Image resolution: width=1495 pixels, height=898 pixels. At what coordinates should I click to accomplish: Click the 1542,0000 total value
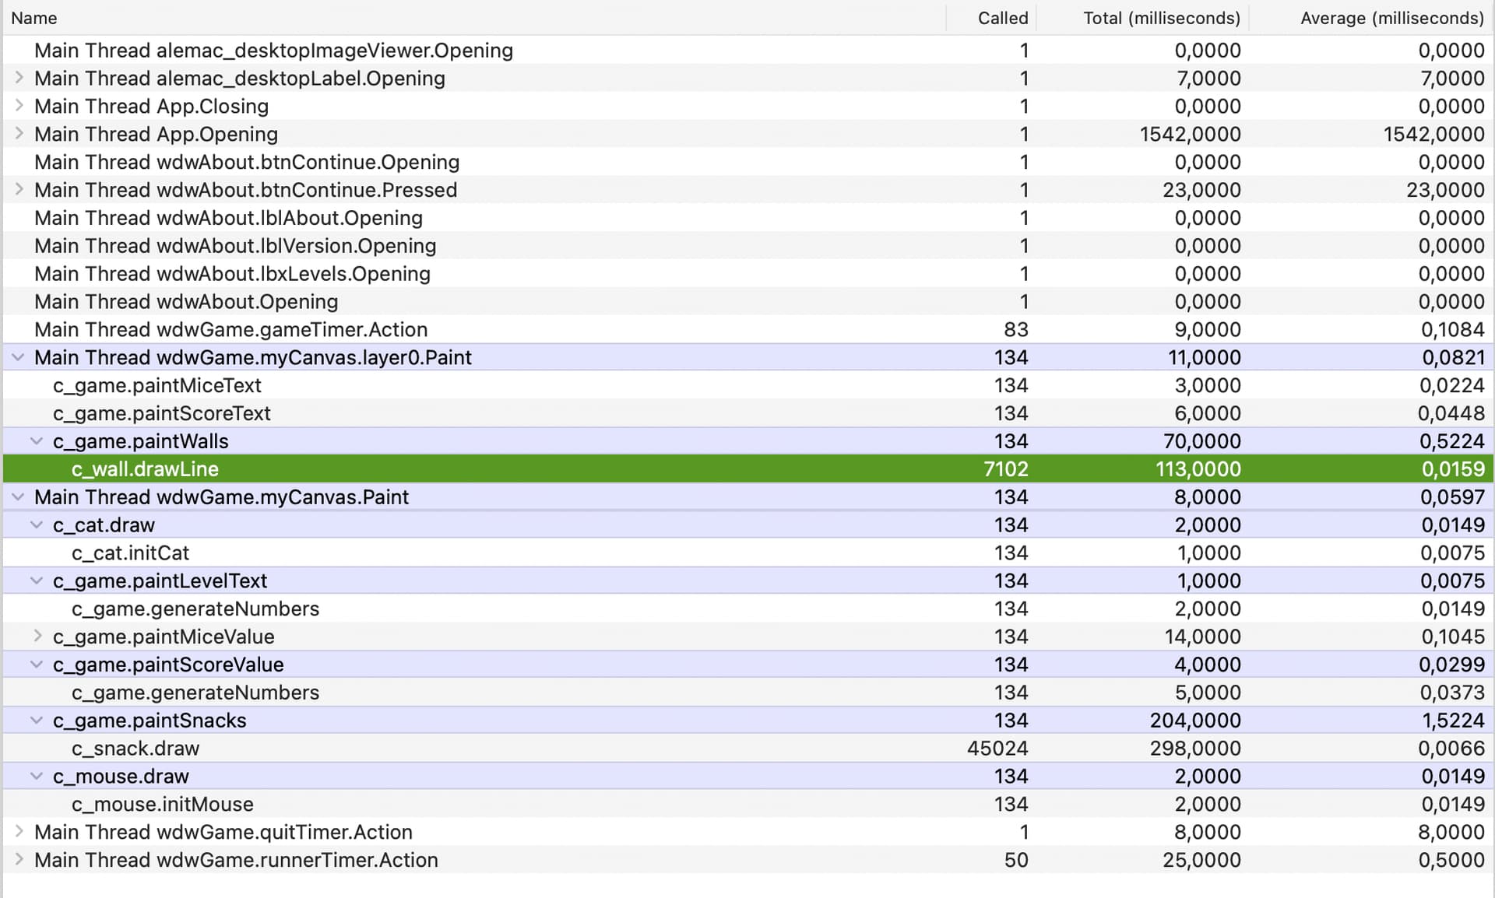click(x=1191, y=134)
